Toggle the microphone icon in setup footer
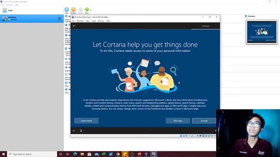This screenshot has width=280, height=157. [x=81, y=131]
